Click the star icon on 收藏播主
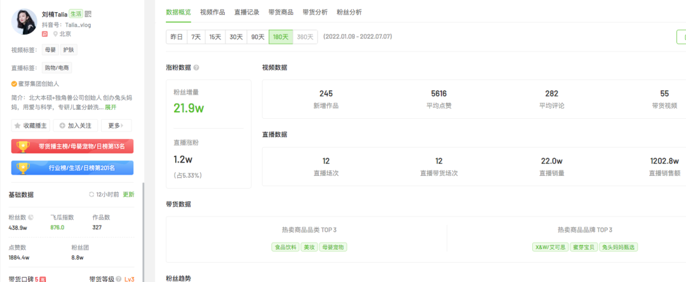Viewport: 686px width, 282px height. 18,126
